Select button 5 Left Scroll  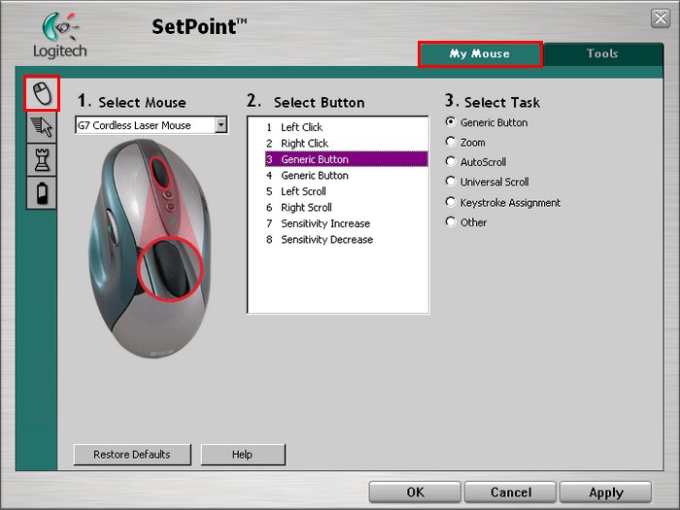[x=346, y=191]
